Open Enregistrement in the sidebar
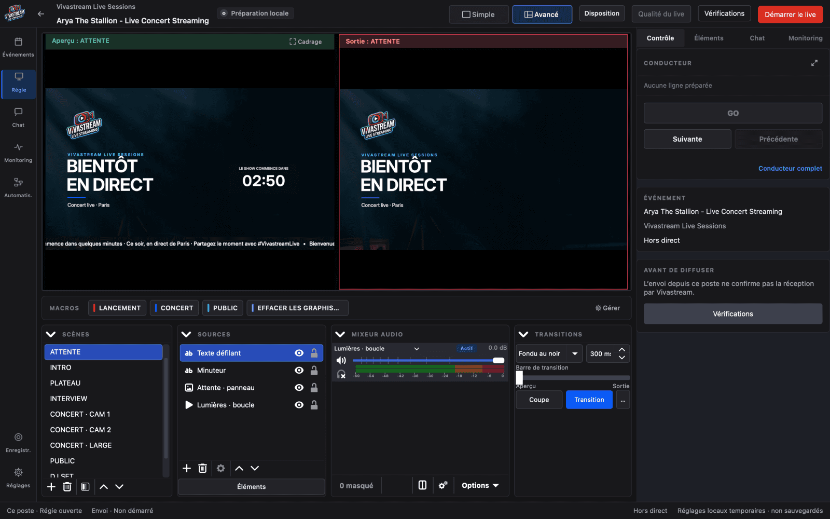The height and width of the screenshot is (519, 830). pos(18,443)
